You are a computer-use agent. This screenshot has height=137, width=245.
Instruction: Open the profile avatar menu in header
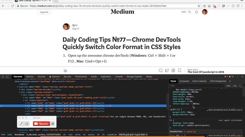point(205,12)
